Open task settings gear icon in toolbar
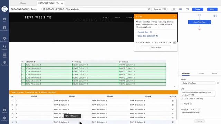Image resolution: width=221 pixels, height=124 pixels. 174,9
